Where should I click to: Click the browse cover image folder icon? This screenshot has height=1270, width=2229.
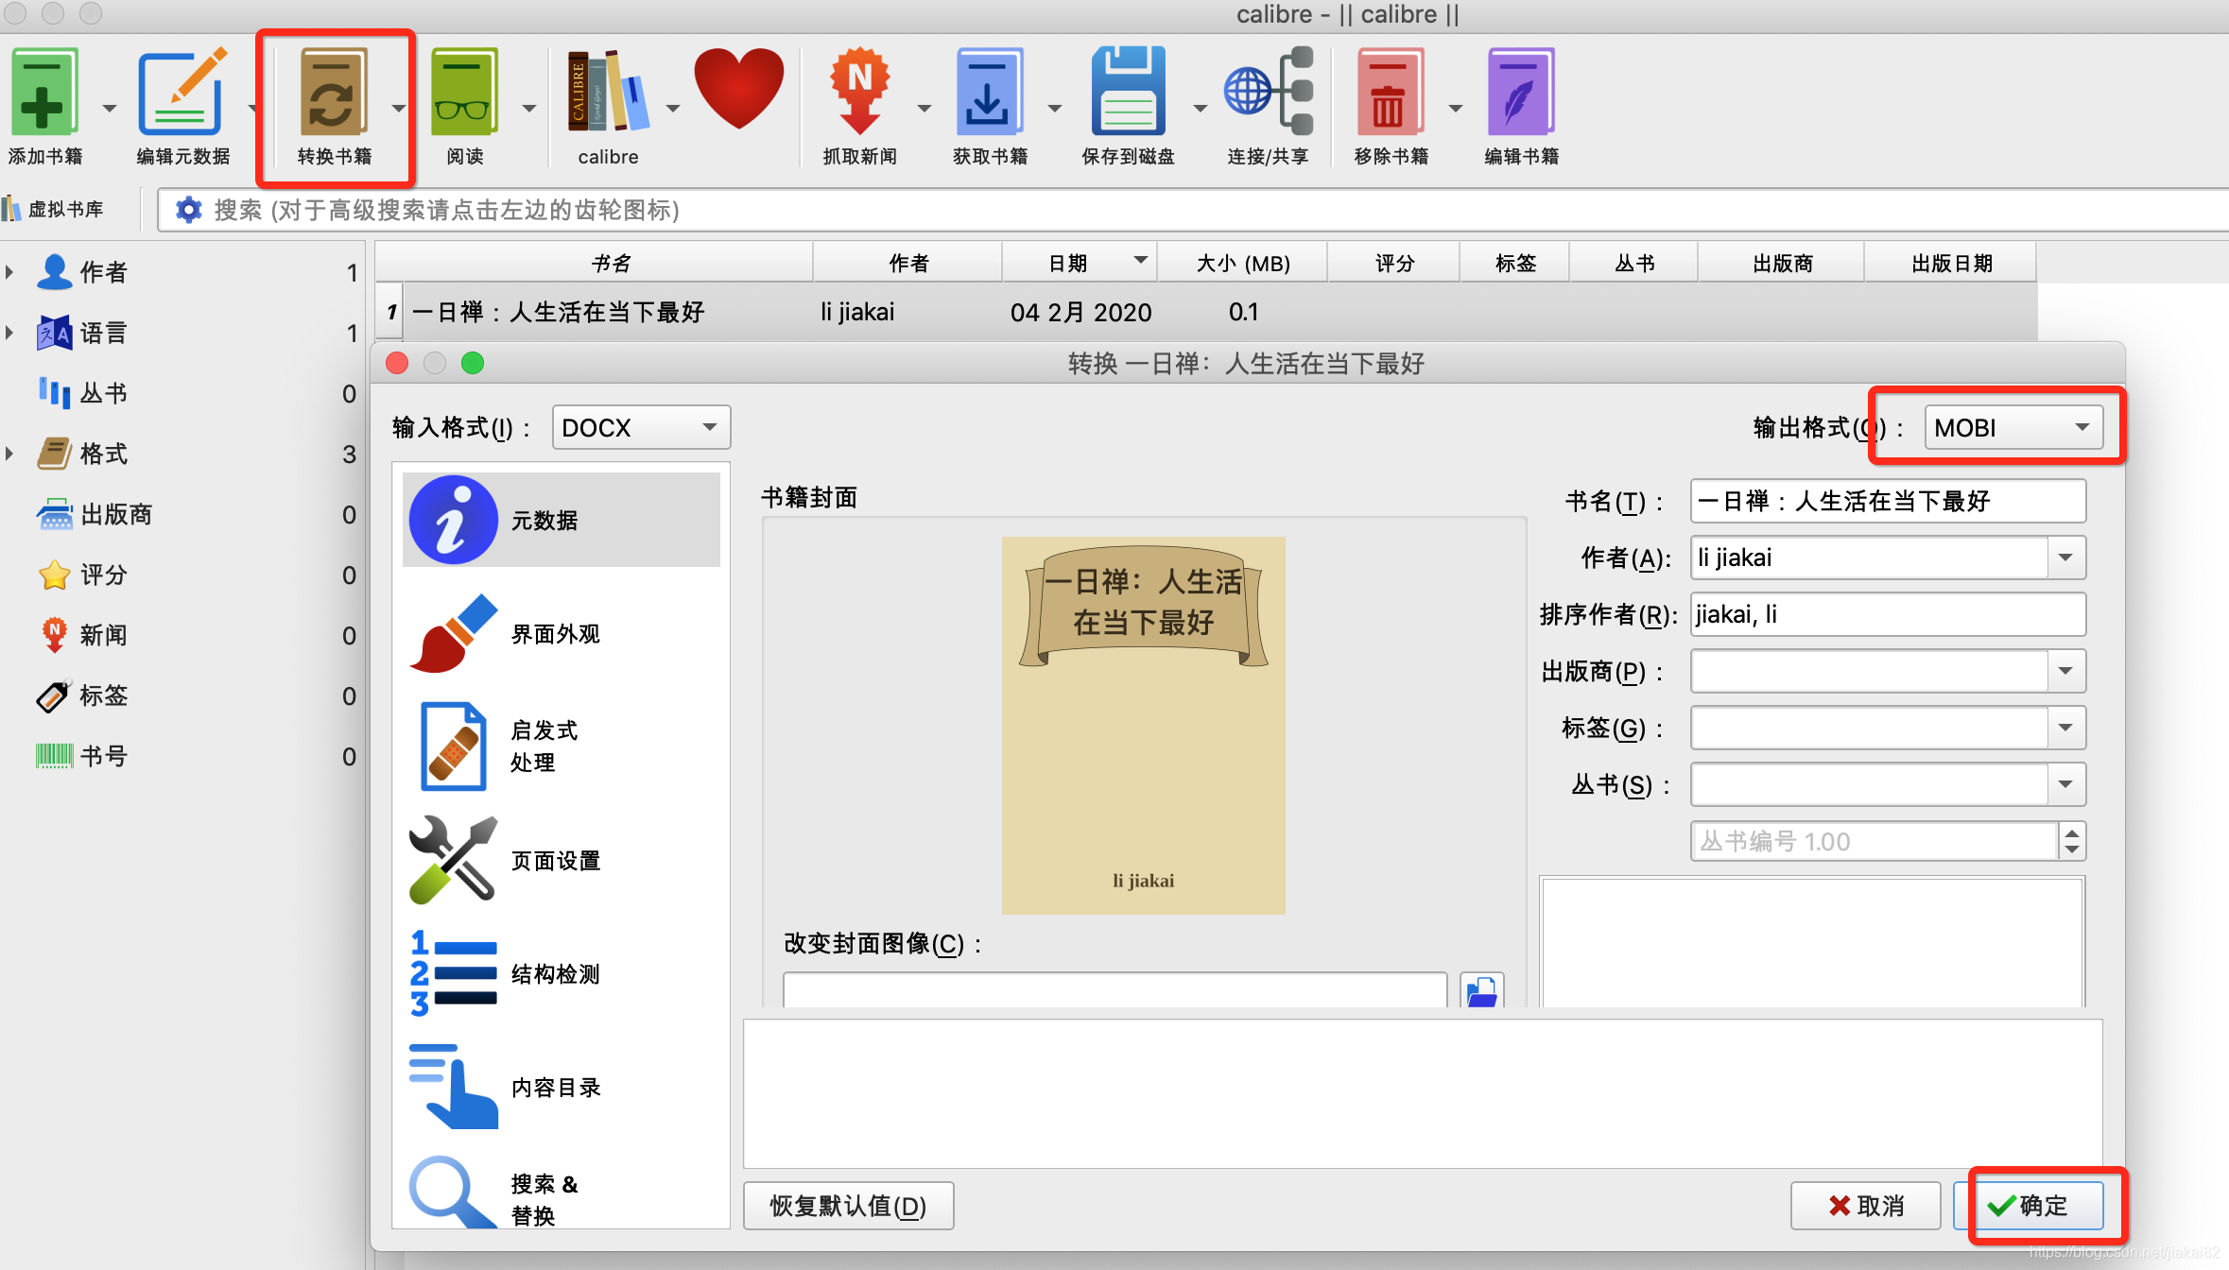pos(1481,991)
